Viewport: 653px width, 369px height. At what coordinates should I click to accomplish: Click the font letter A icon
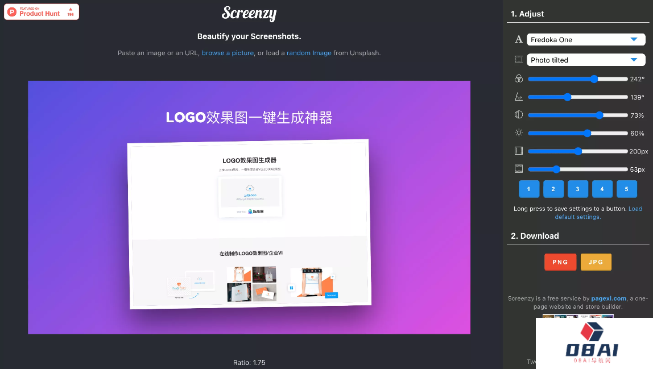[x=518, y=39]
